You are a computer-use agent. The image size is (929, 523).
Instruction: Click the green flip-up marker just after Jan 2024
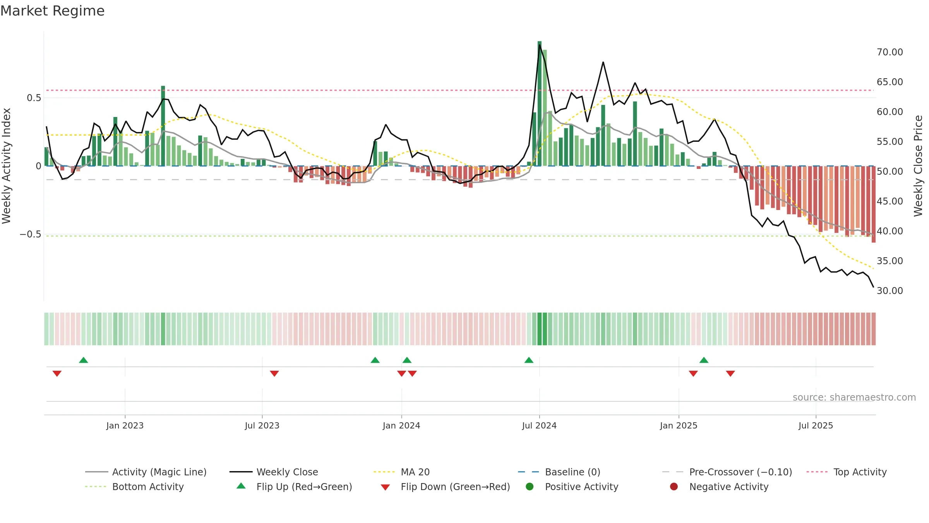407,360
